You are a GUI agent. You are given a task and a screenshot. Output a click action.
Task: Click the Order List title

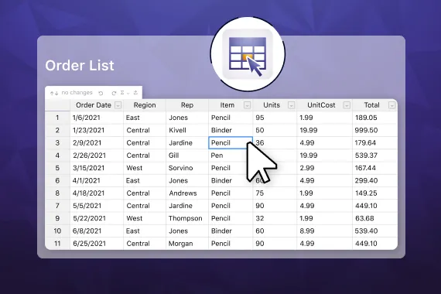(x=80, y=66)
